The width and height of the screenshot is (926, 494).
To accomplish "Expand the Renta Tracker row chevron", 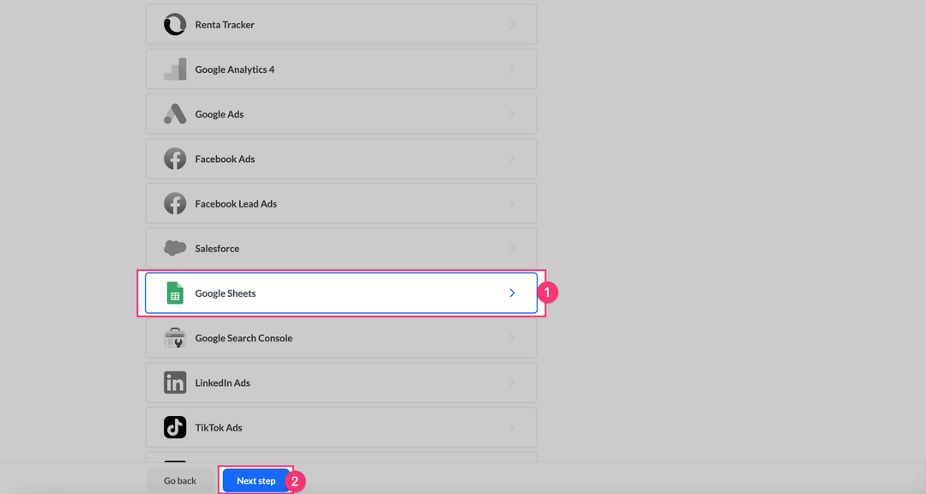I will click(512, 25).
